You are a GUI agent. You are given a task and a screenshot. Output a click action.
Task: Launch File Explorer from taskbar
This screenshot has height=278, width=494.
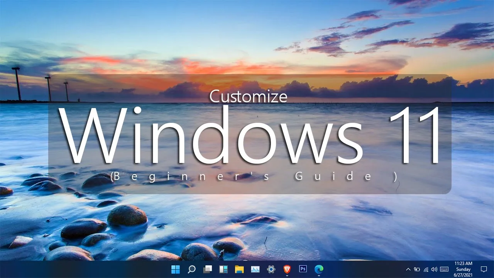(x=239, y=269)
